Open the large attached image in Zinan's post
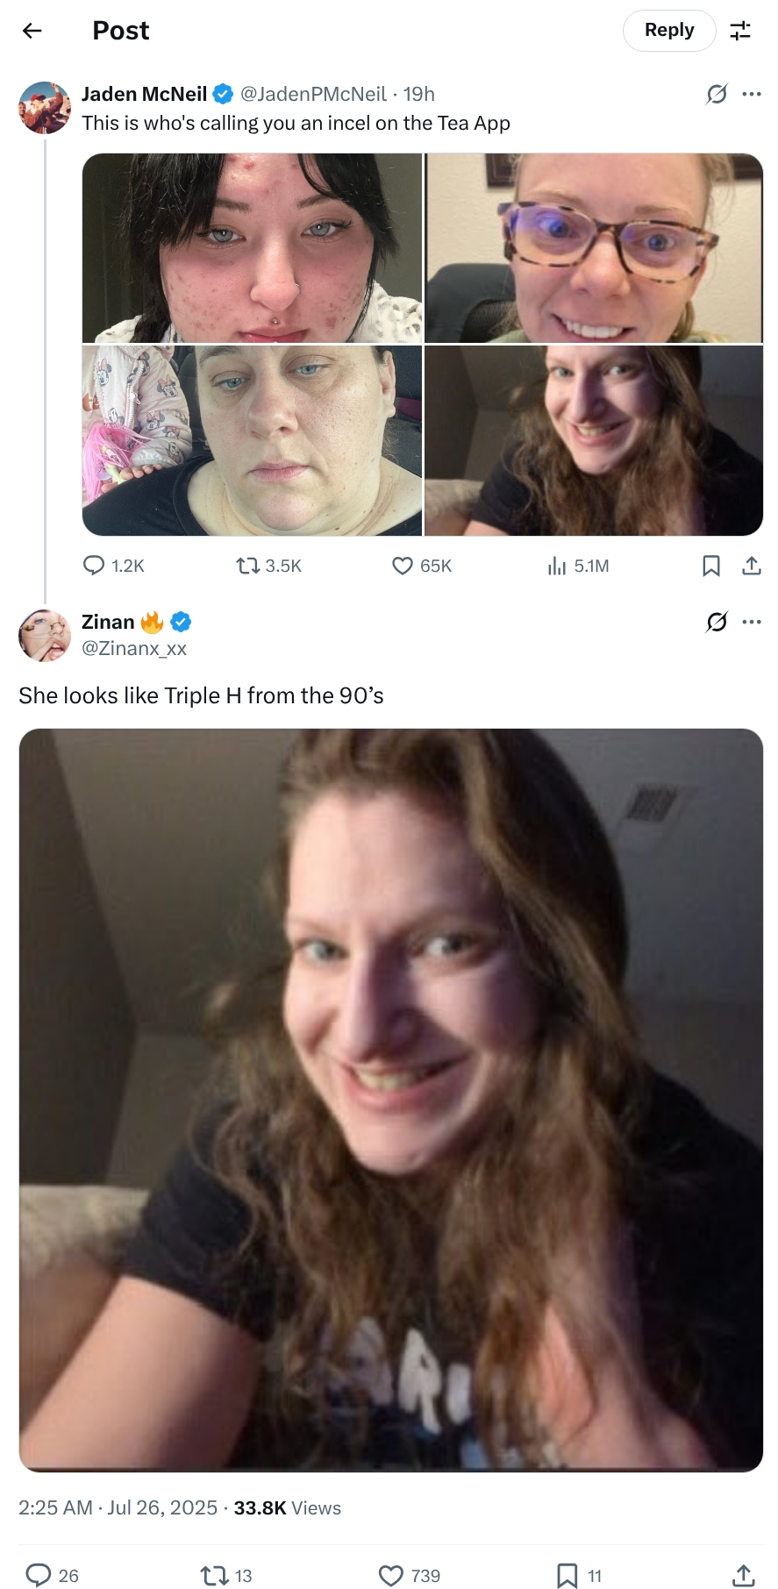This screenshot has height=1589, width=778. pos(391,1100)
